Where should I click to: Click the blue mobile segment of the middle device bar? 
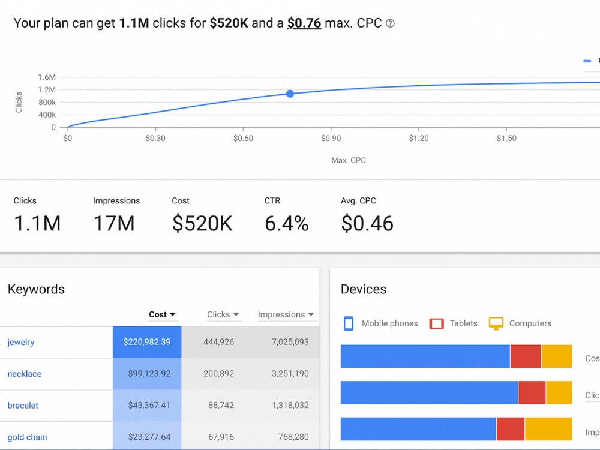[x=429, y=392]
